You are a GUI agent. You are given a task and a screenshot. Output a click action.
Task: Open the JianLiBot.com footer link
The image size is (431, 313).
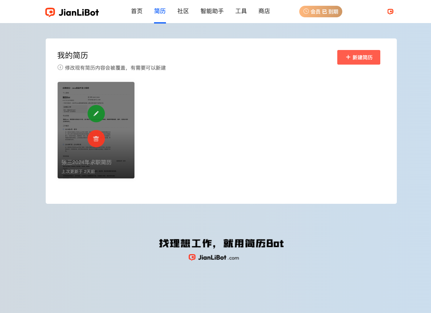pyautogui.click(x=214, y=257)
